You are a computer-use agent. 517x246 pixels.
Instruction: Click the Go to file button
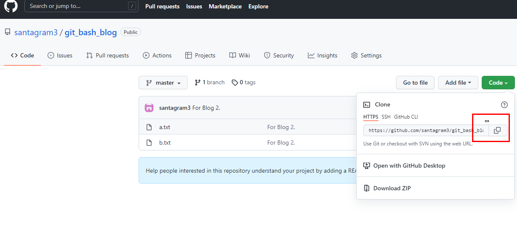pyautogui.click(x=415, y=83)
